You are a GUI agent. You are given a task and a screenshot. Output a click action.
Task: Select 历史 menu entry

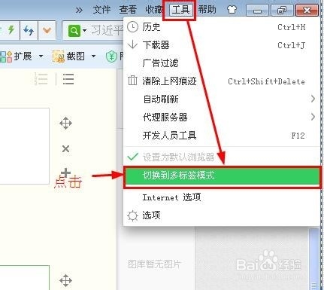tap(222, 27)
